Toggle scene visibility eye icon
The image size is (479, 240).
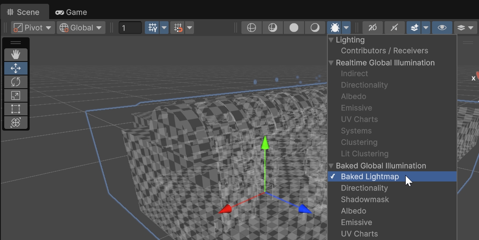point(442,28)
